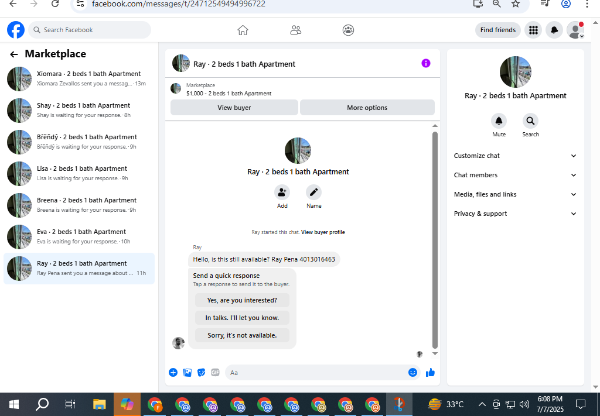The width and height of the screenshot is (600, 416).
Task: Open the Facebook menu grid icon
Action: (x=533, y=30)
